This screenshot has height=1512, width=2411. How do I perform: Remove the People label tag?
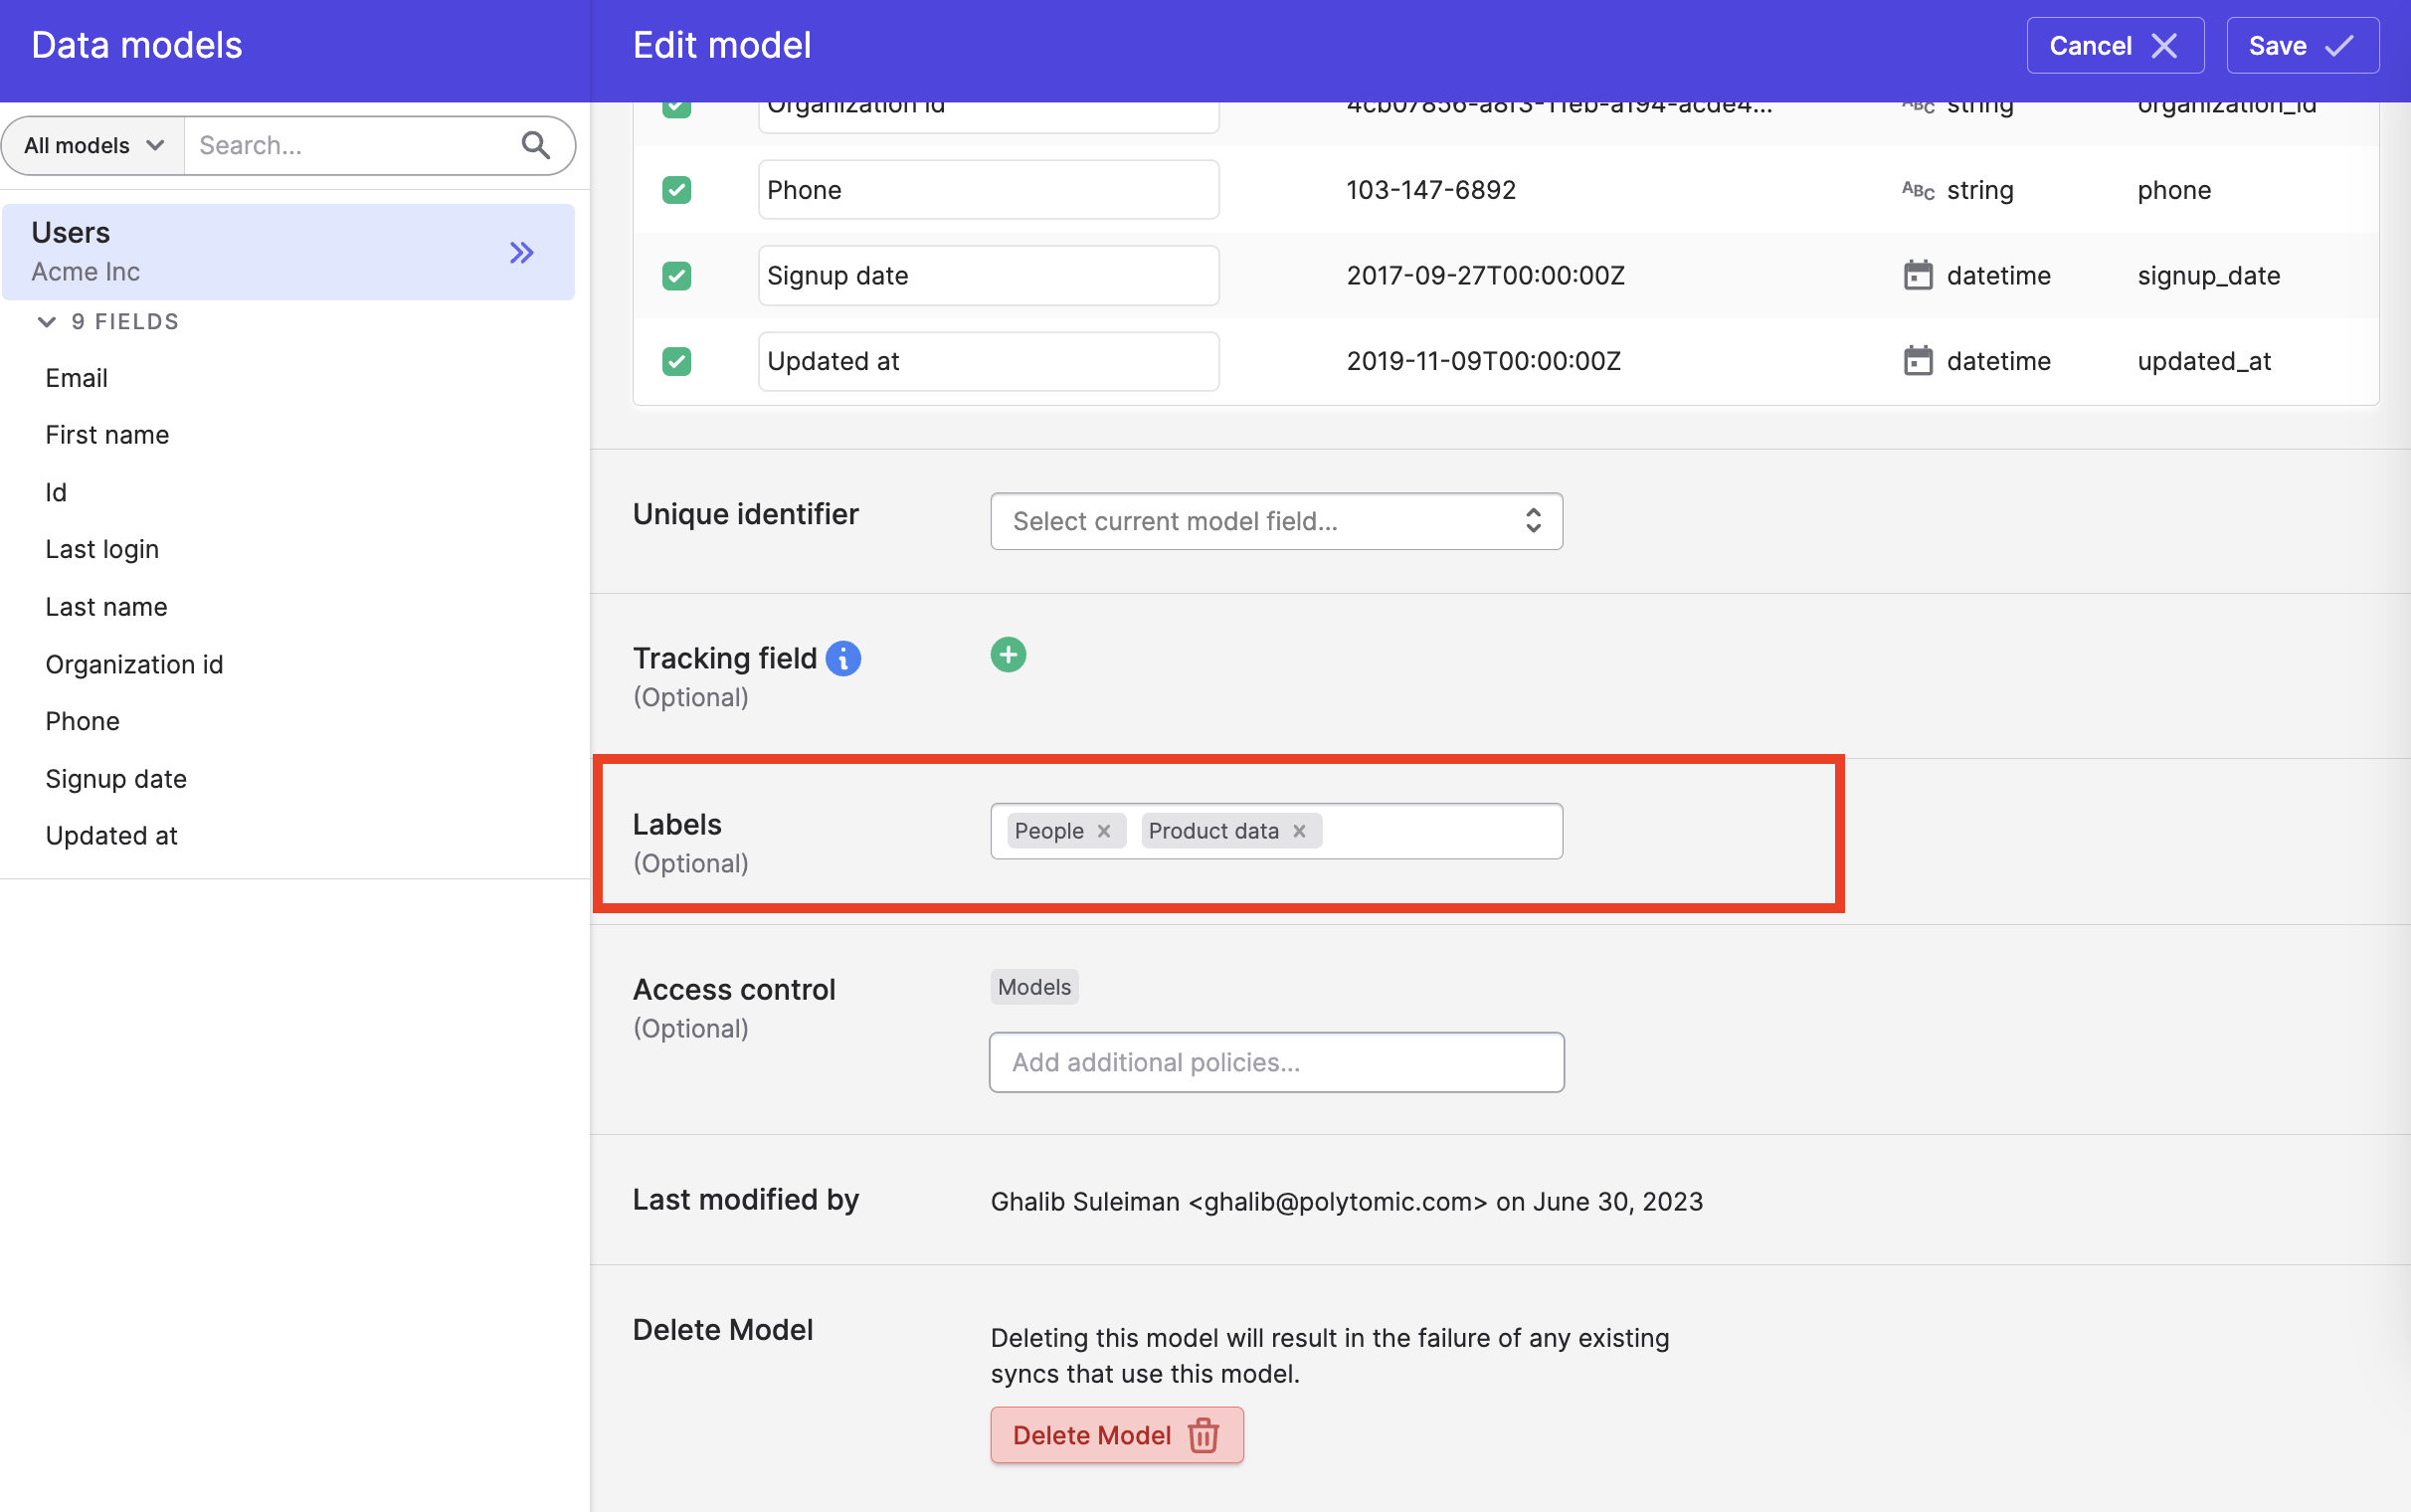tap(1103, 831)
